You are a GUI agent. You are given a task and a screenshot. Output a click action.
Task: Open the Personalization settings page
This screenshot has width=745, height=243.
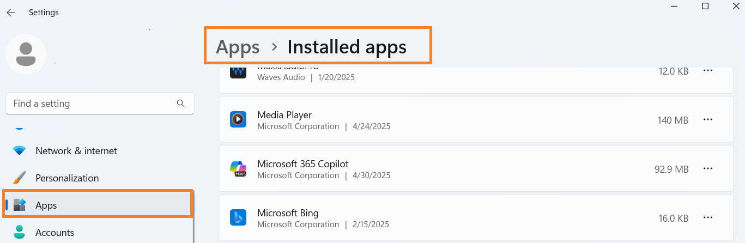click(67, 178)
